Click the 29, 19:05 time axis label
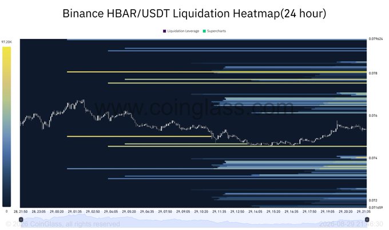 [x=327, y=212]
